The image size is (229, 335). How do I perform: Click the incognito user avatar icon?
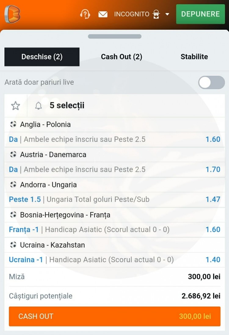pyautogui.click(x=156, y=14)
